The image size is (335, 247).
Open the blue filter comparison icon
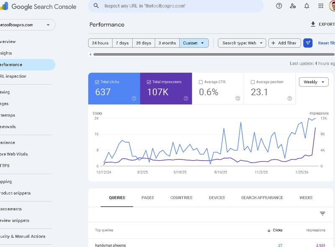308,43
